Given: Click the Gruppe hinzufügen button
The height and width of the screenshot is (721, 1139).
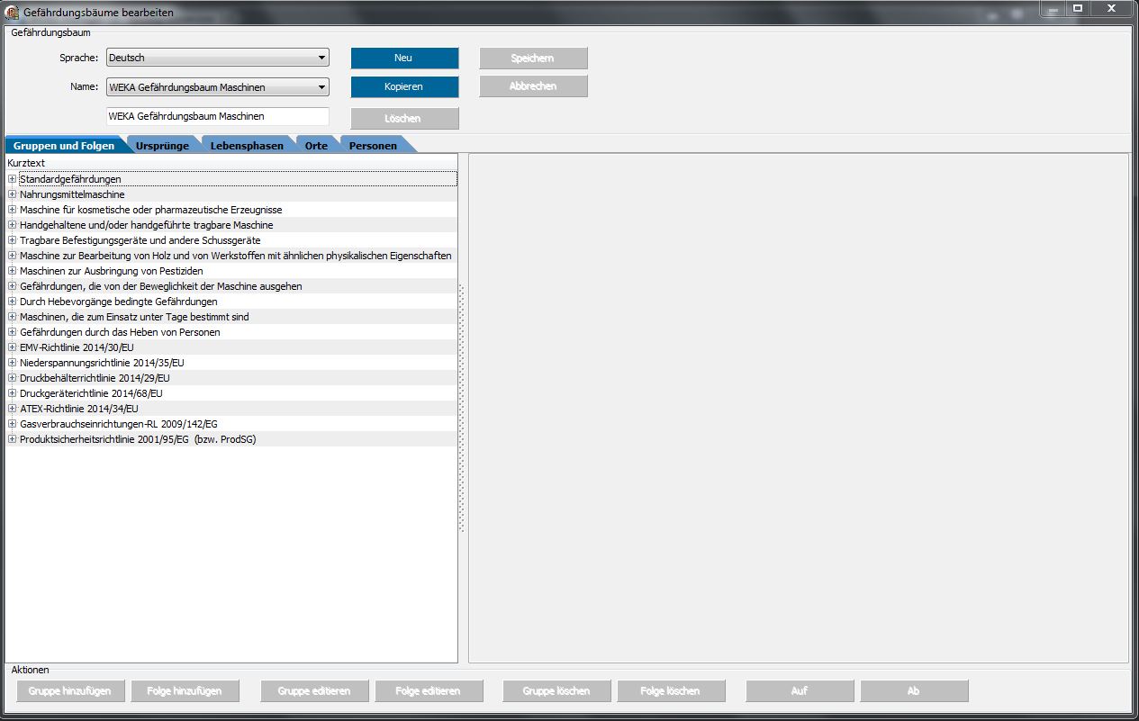Looking at the screenshot, I should pyautogui.click(x=70, y=691).
